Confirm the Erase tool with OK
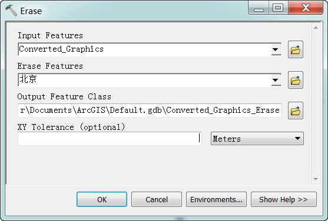 click(102, 199)
